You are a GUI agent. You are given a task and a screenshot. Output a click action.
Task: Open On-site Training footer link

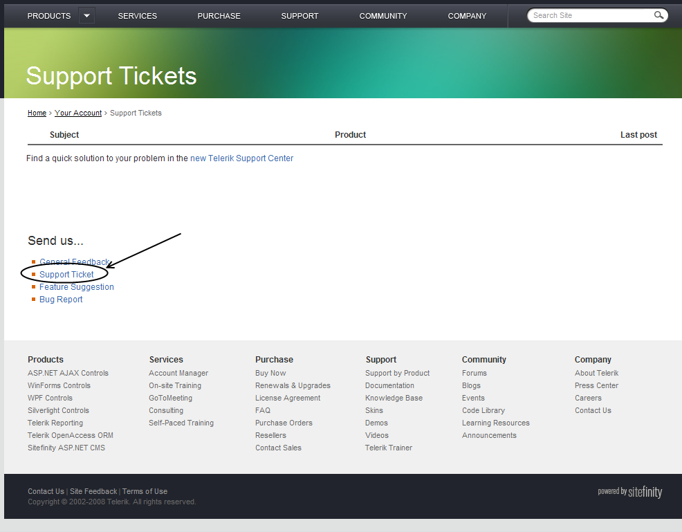coord(175,385)
